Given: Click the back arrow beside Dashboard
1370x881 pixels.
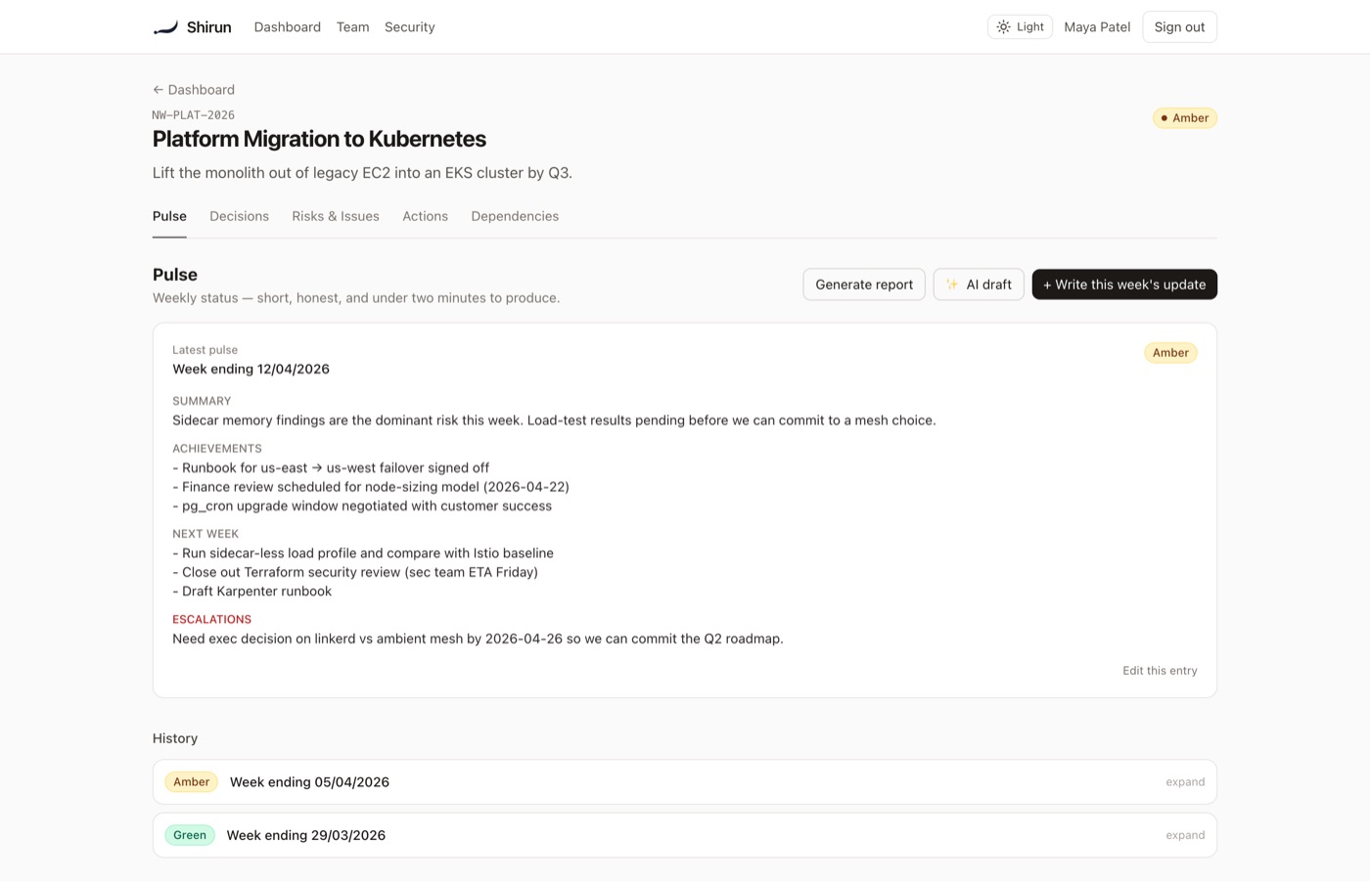Looking at the screenshot, I should [158, 90].
